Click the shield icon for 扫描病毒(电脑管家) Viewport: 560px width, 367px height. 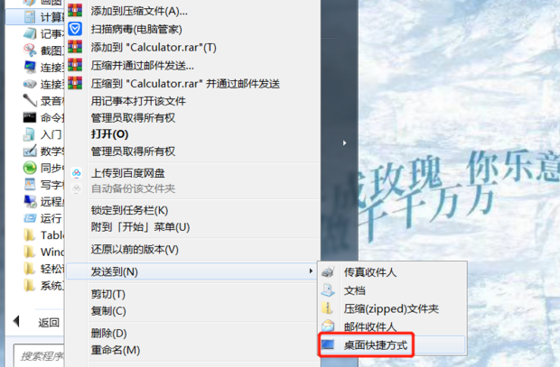[x=75, y=29]
